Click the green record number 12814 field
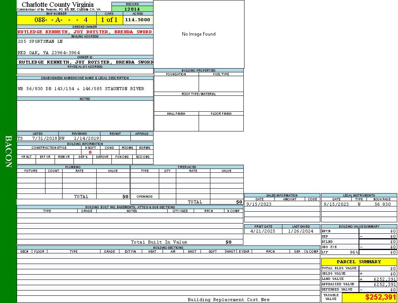The height and width of the screenshot is (303, 398). [x=132, y=9]
